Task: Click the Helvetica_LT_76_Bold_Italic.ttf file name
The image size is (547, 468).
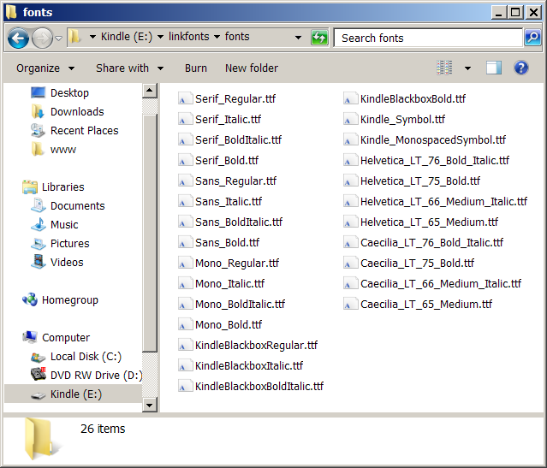Action: click(435, 160)
